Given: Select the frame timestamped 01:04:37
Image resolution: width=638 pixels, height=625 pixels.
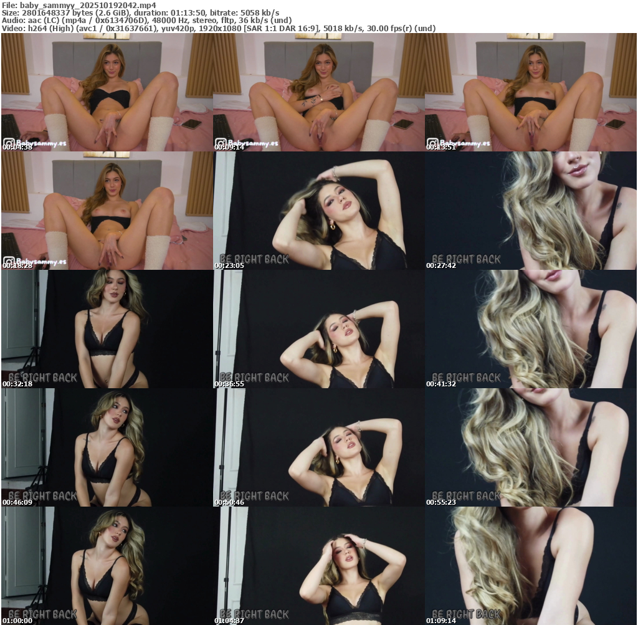Looking at the screenshot, I should tap(318, 566).
